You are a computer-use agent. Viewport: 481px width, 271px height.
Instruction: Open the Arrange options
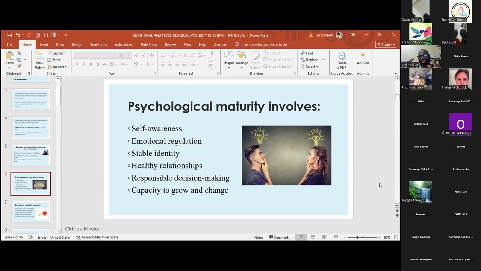(x=242, y=59)
